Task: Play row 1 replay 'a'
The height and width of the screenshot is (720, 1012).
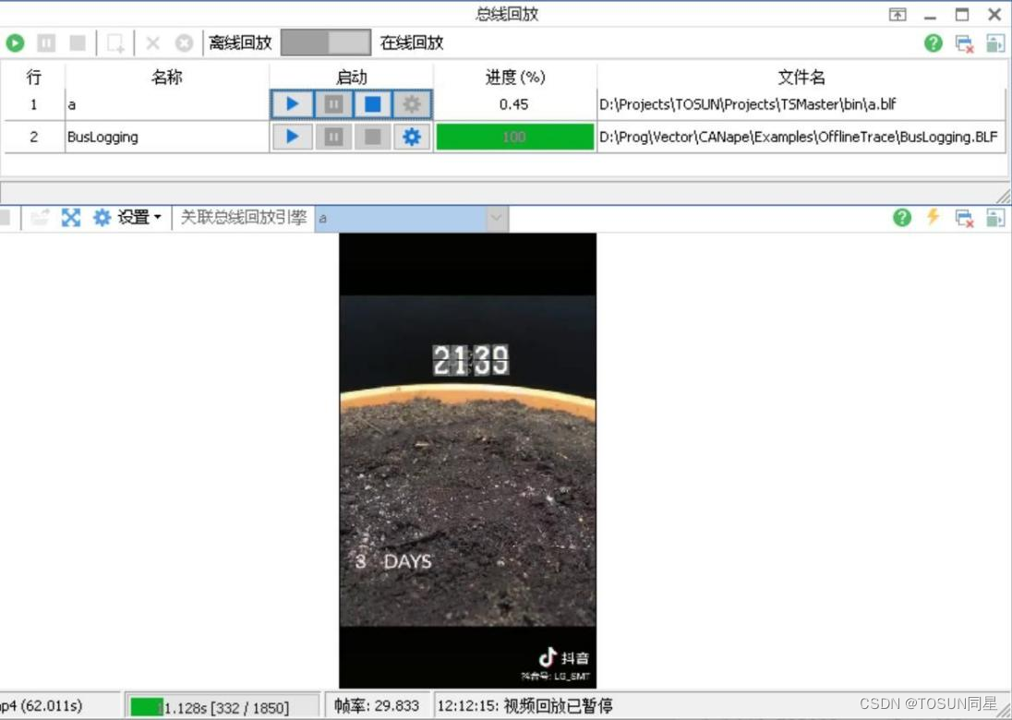Action: [293, 104]
